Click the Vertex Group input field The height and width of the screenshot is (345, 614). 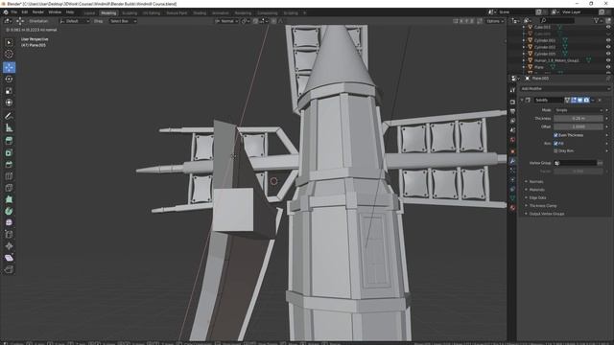point(576,163)
